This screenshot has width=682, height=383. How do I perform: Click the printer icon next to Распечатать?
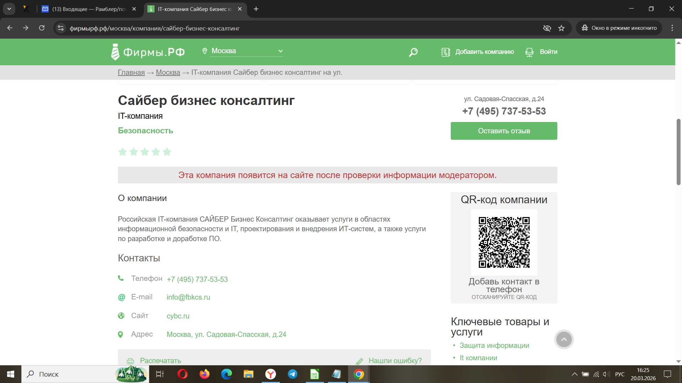click(130, 361)
